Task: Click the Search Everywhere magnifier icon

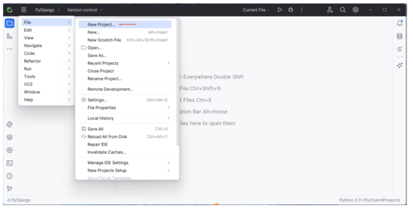Action: pos(343,10)
